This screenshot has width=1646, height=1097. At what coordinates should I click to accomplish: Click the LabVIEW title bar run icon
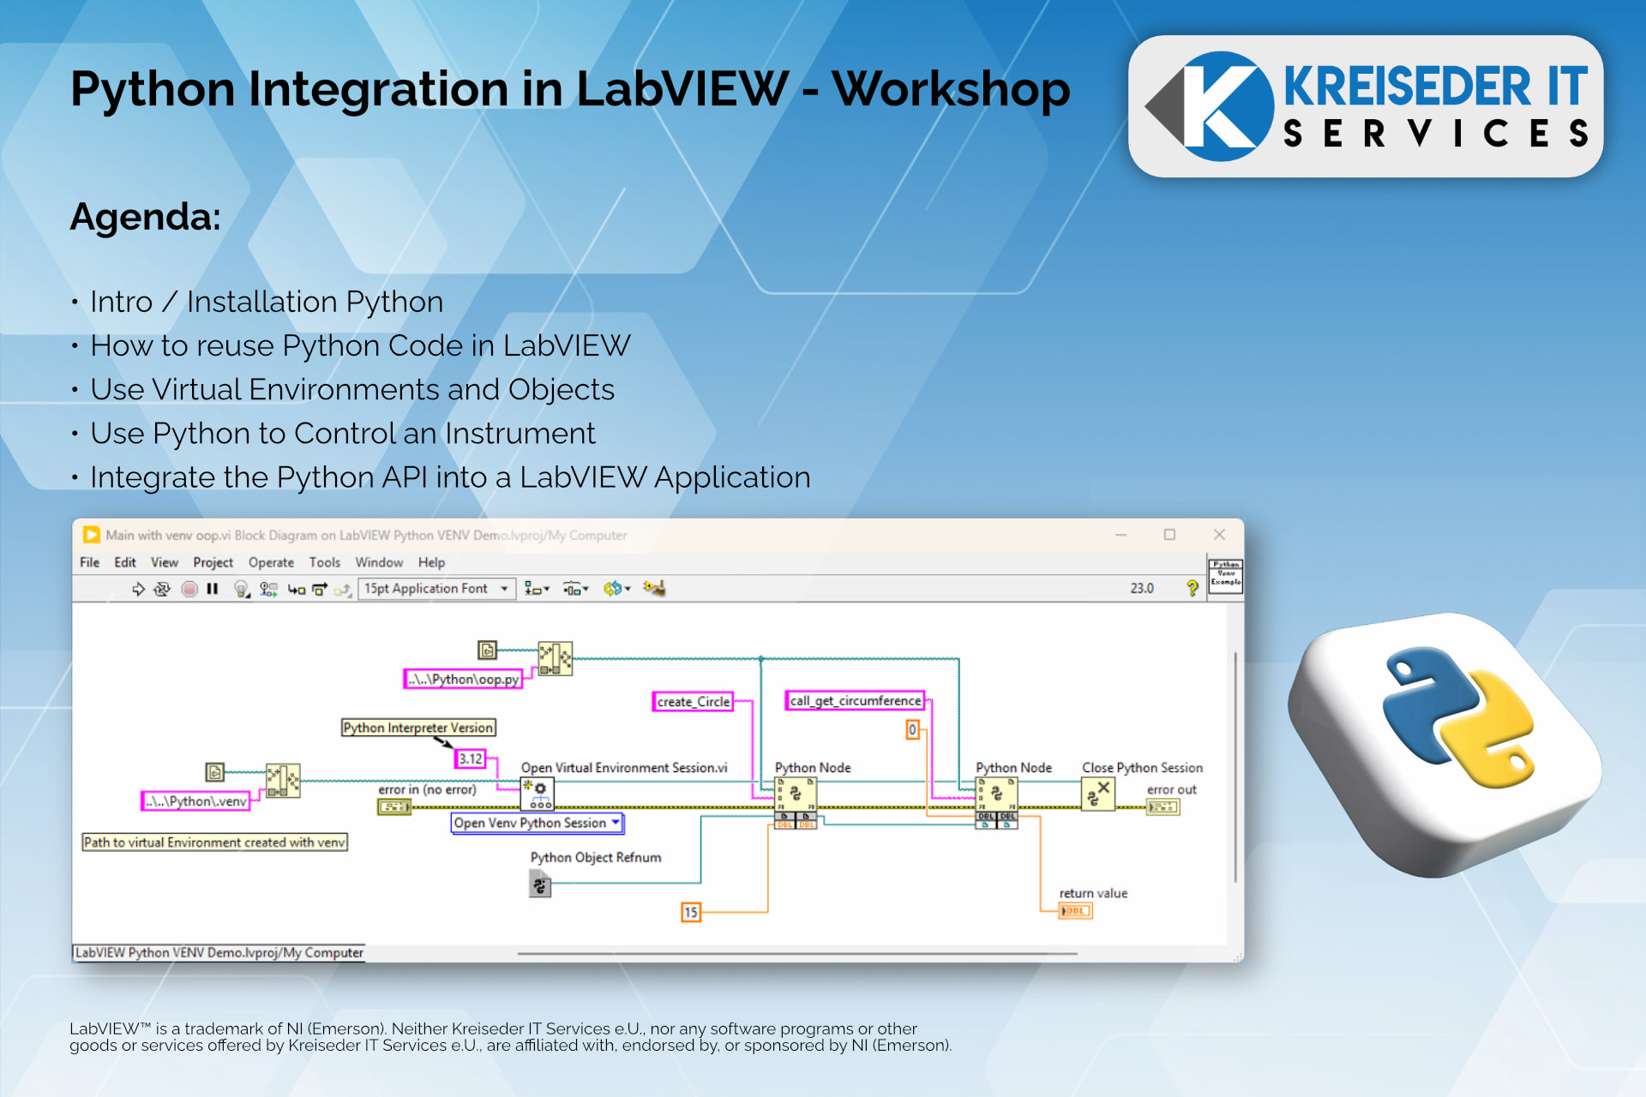tap(91, 535)
